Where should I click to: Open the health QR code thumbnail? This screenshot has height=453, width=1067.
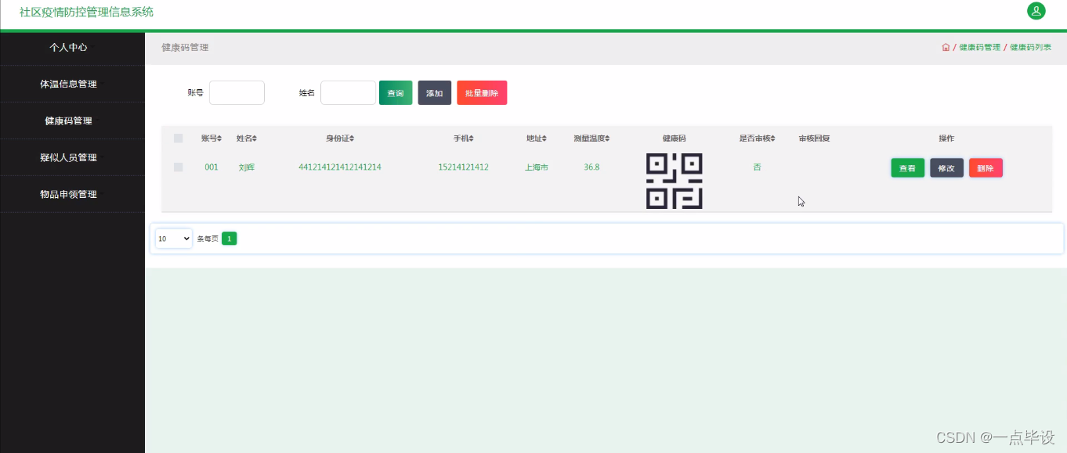674,181
